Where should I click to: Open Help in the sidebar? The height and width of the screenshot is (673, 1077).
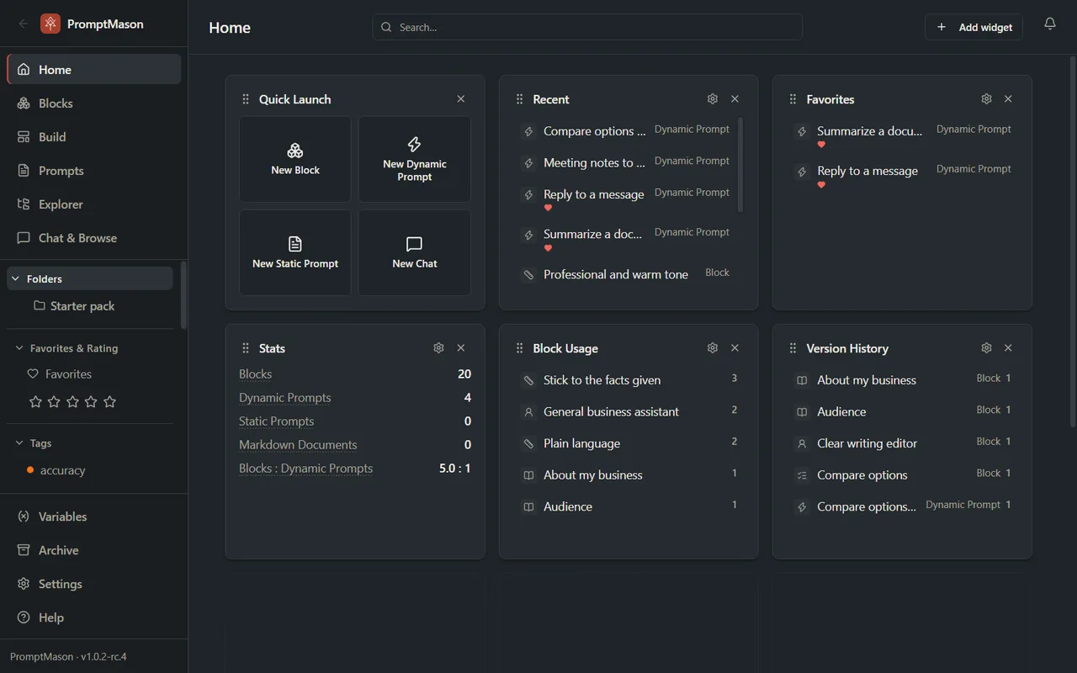pos(93,617)
